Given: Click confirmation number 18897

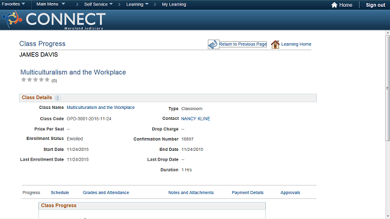Looking at the screenshot, I should coord(187,139).
